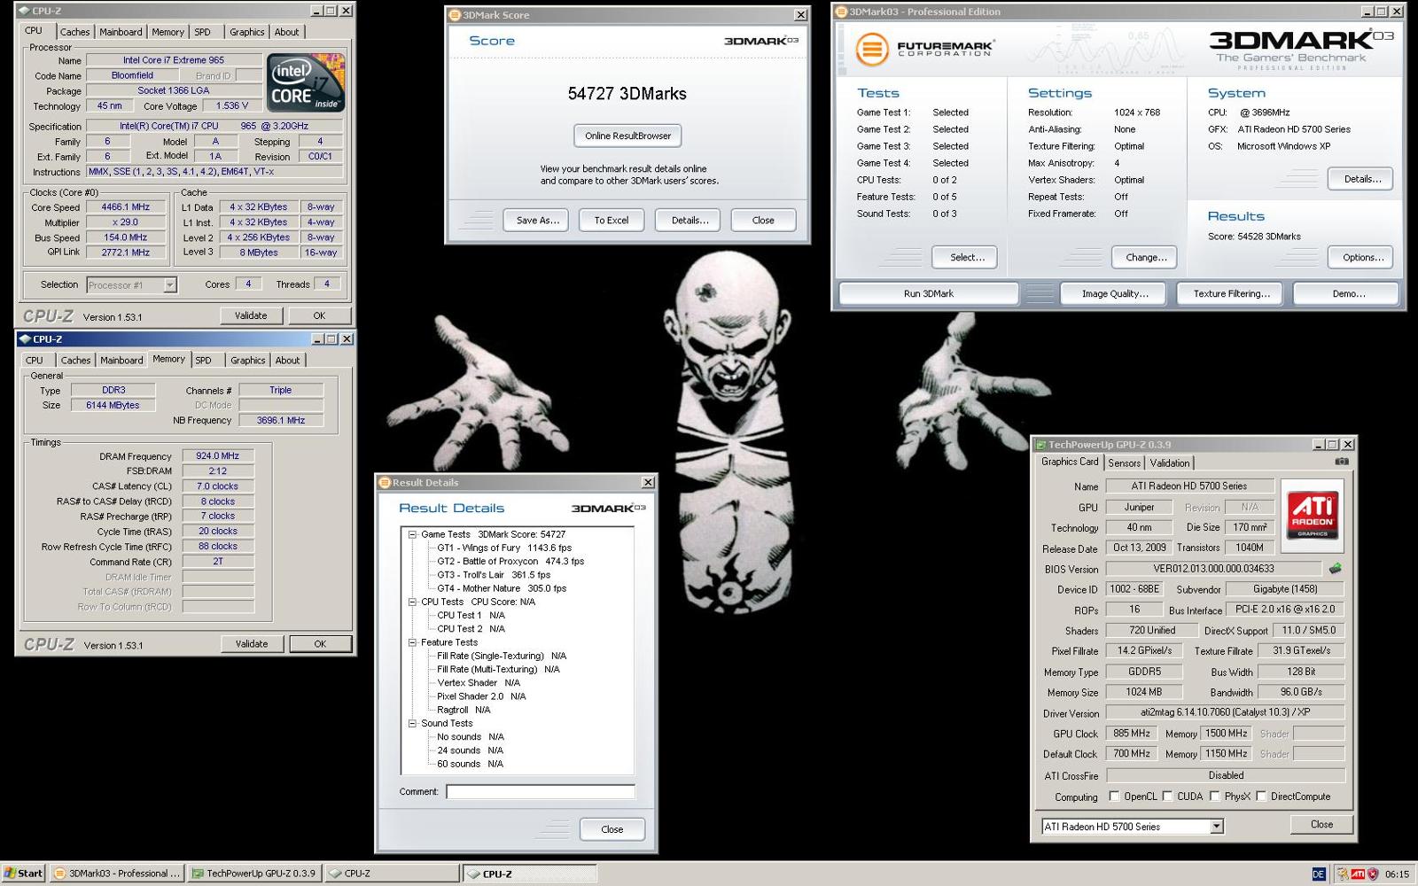Collapse the CPU Tests tree node
Screen dimensions: 1418x886
click(412, 602)
